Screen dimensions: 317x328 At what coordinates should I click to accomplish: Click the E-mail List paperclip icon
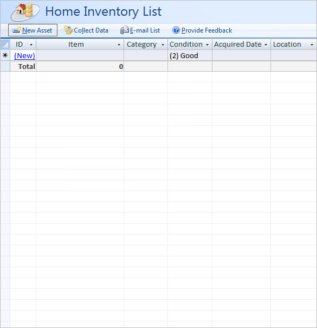(125, 30)
